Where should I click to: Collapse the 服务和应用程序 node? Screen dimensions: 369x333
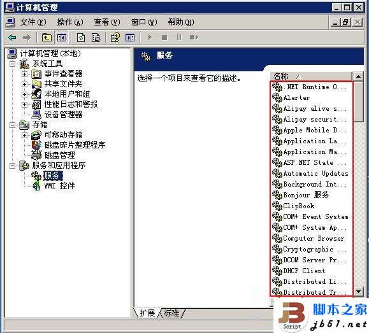pos(12,166)
